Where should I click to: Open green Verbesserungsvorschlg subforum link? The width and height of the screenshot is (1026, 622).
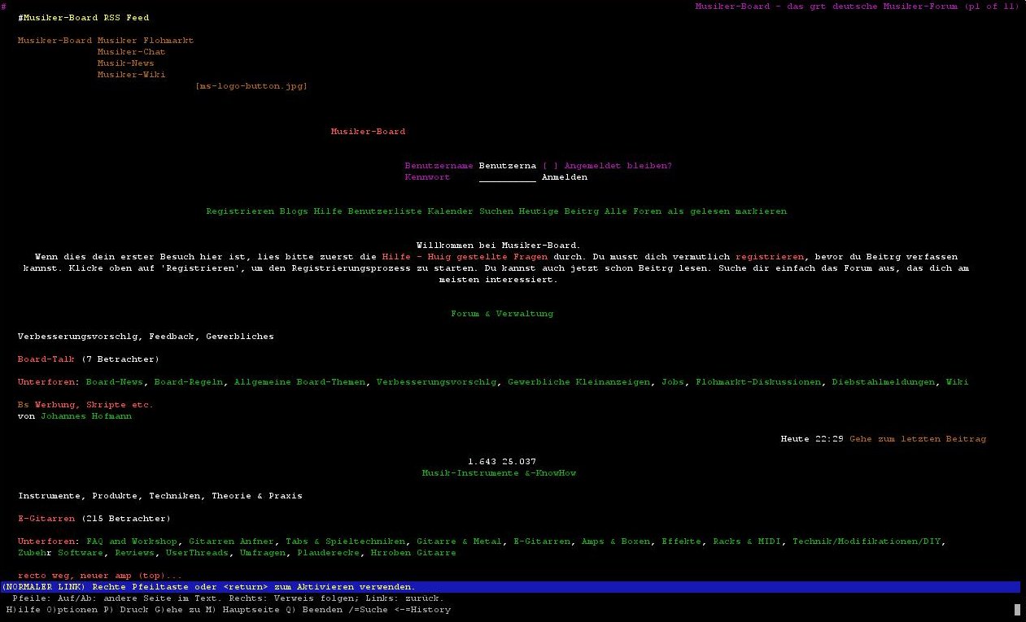coord(436,382)
